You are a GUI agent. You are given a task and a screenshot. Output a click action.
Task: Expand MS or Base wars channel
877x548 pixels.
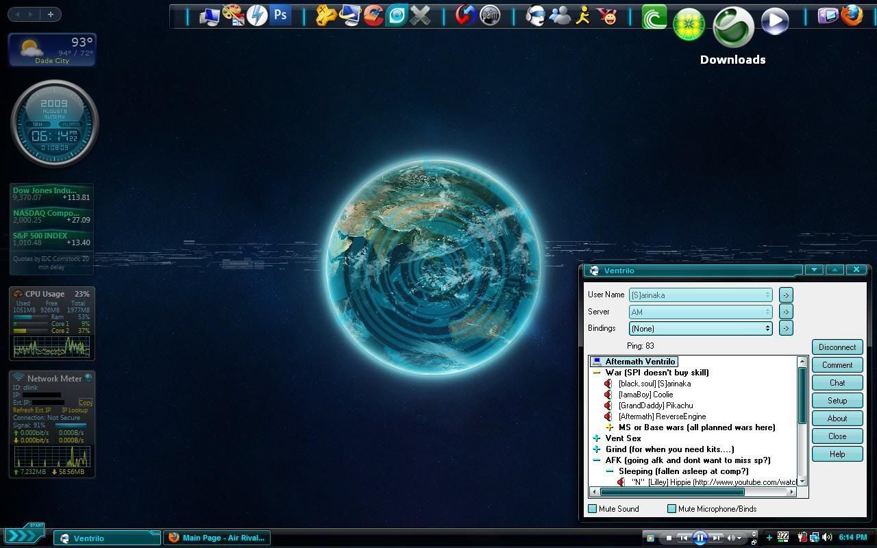tap(610, 427)
